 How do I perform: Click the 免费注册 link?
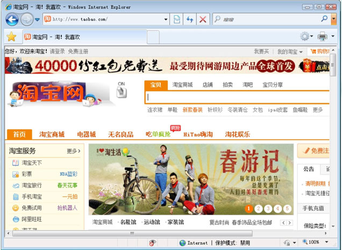[78, 52]
